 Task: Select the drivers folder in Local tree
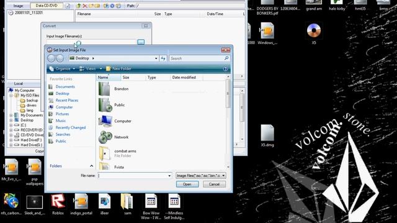click(x=29, y=105)
